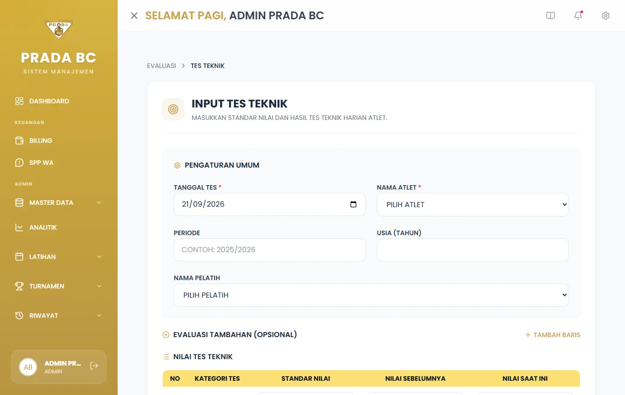Expand the Latihan menu chevron

coord(99,257)
